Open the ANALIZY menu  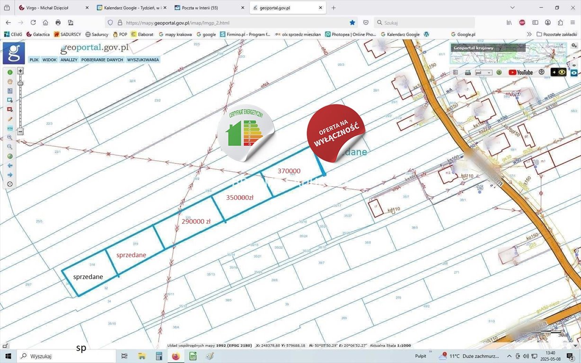pos(69,60)
